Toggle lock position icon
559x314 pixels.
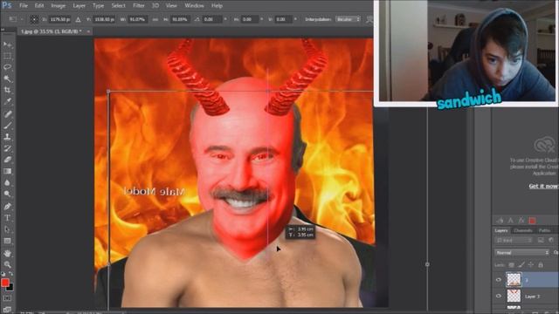[531, 264]
